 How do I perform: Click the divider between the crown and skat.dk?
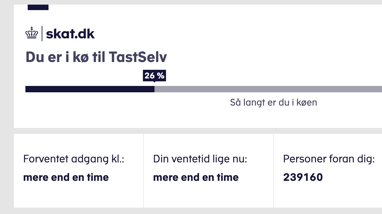tap(42, 33)
